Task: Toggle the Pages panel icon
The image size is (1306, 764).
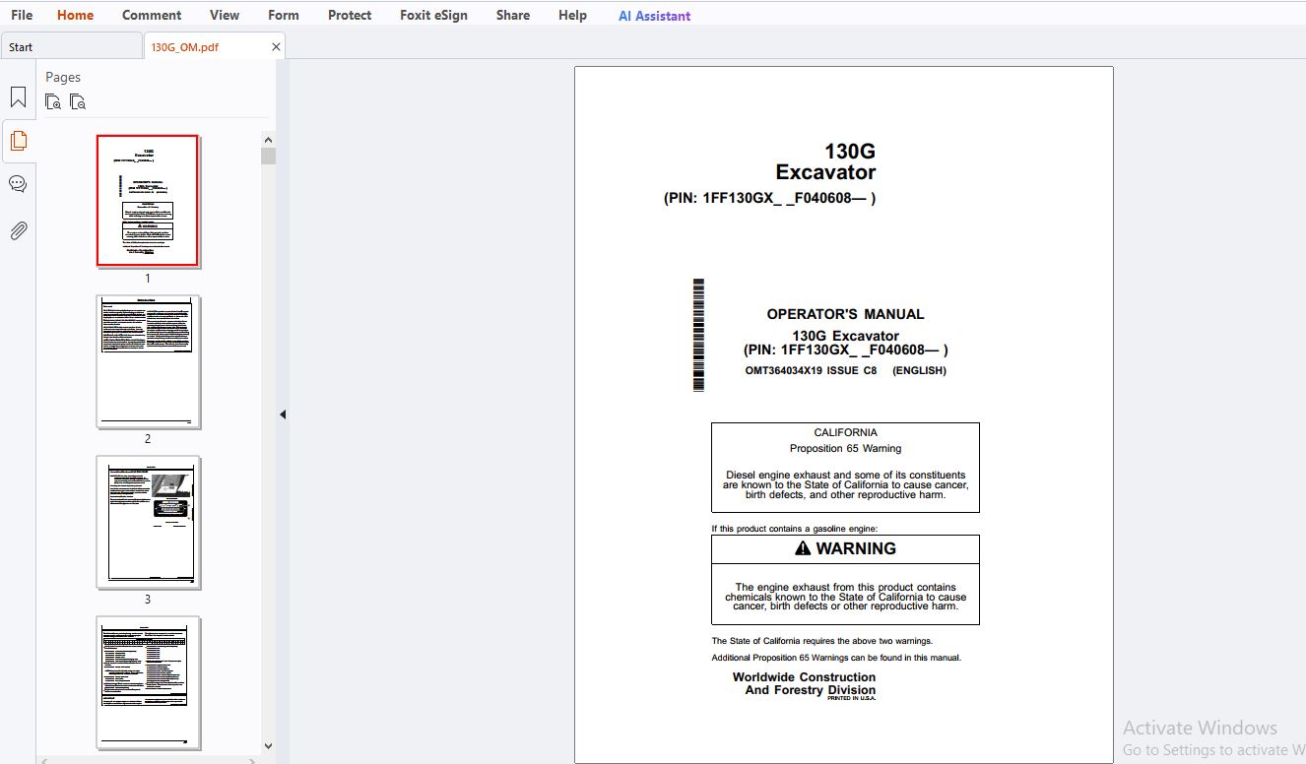Action: [18, 141]
